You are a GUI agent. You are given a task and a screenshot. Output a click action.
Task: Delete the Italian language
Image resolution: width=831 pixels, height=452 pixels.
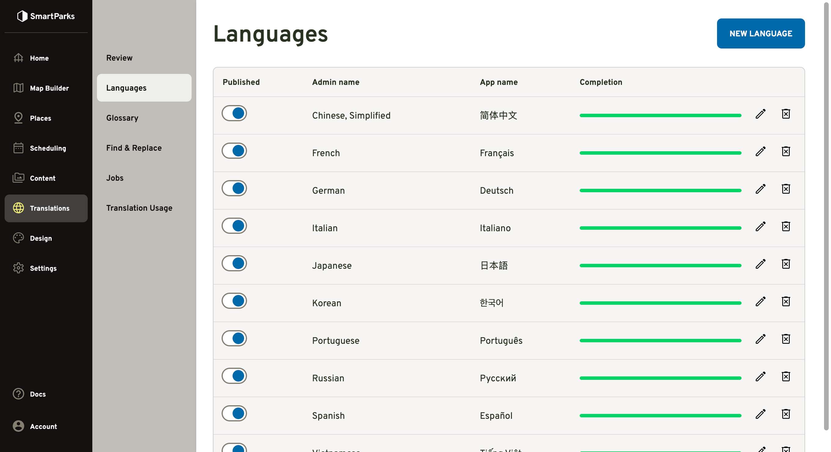(786, 226)
